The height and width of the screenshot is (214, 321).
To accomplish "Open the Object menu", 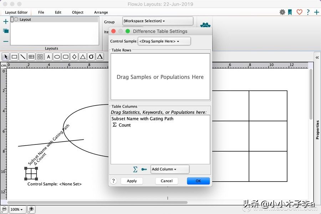I will [78, 12].
